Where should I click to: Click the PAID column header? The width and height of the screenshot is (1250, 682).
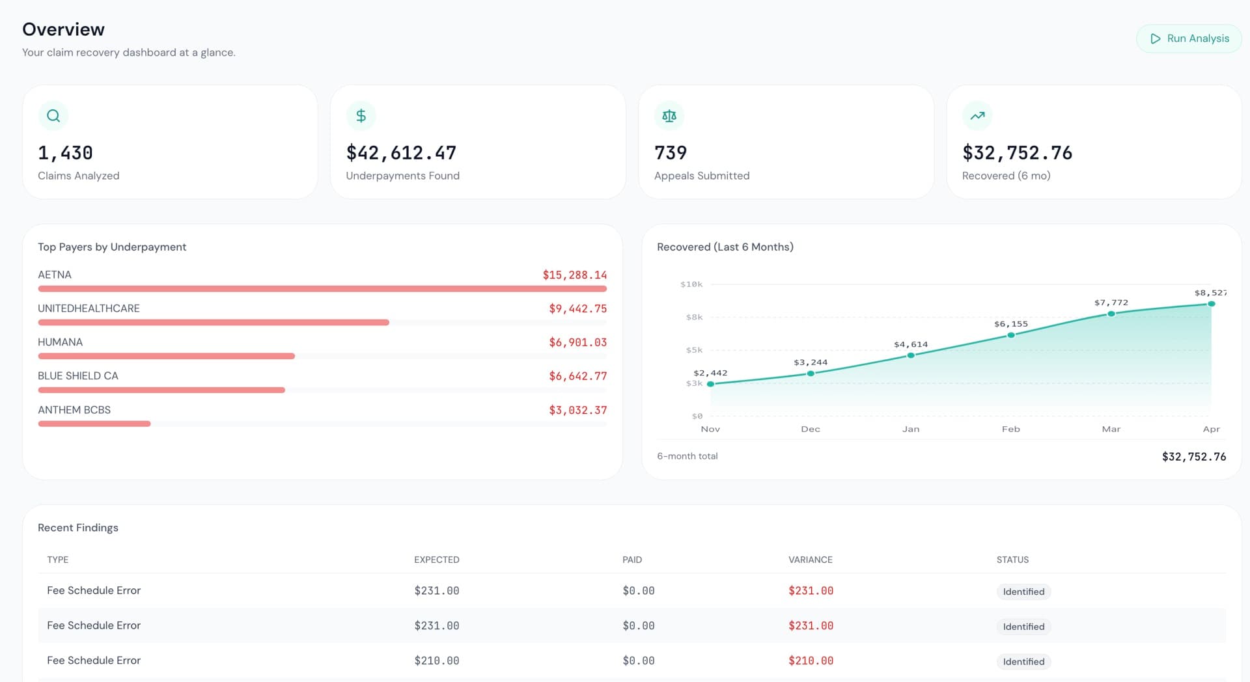(x=632, y=560)
